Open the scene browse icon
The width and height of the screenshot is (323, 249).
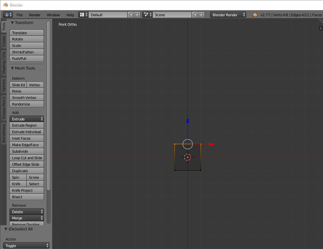(x=147, y=15)
